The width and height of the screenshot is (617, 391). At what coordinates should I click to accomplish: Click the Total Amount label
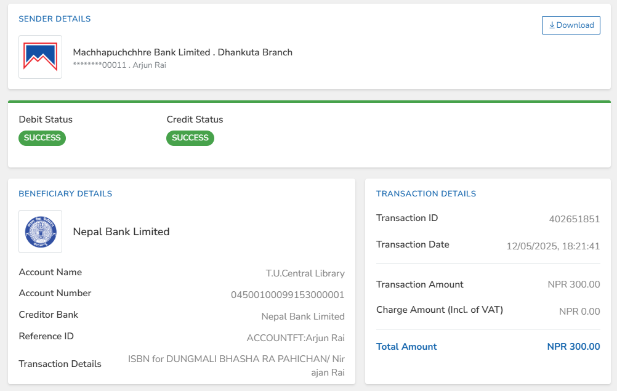click(406, 347)
